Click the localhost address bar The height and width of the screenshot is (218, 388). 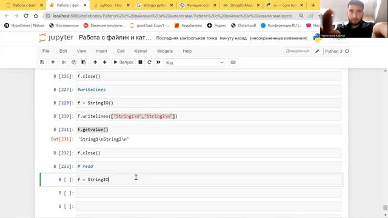(172, 16)
